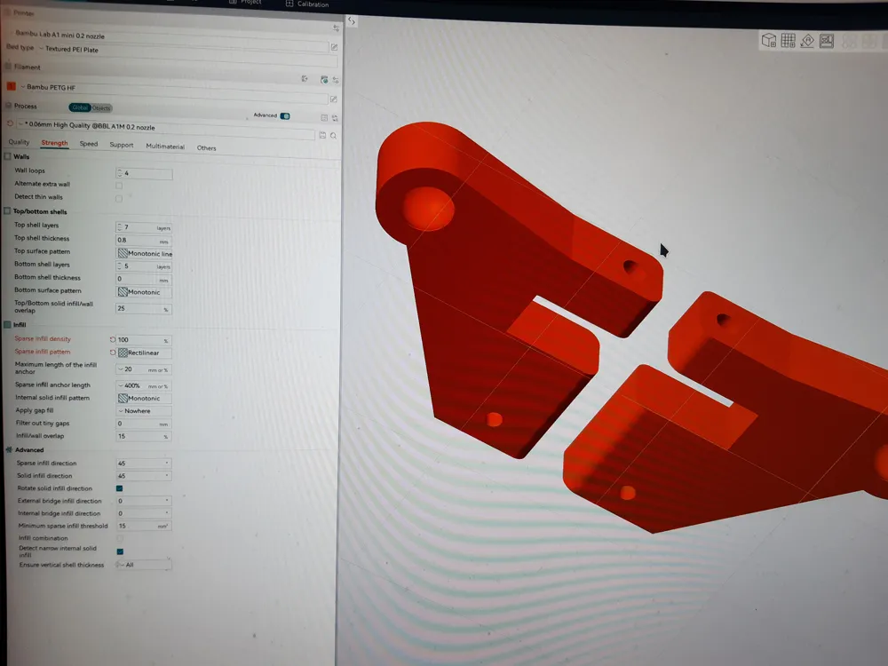Image resolution: width=888 pixels, height=666 pixels.
Task: Reset Sparse infill density value icon
Action: [x=113, y=340]
